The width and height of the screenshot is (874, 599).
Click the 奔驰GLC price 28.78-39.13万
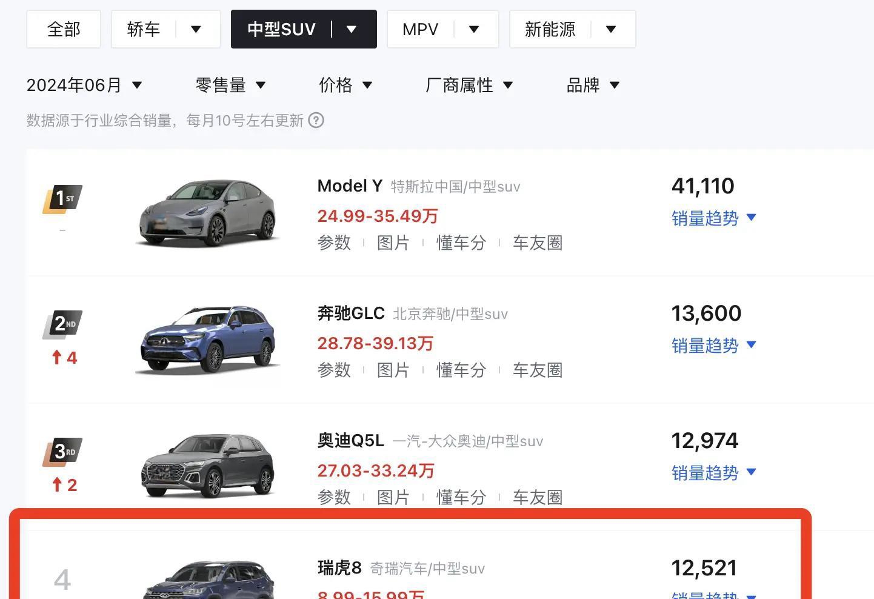(375, 343)
